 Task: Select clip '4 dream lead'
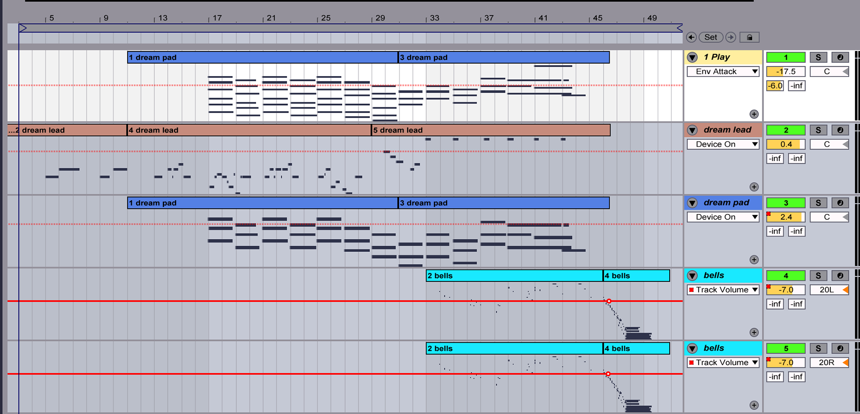point(249,130)
